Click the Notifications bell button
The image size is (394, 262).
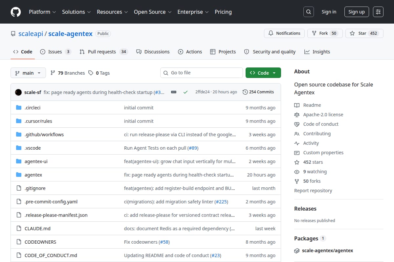click(x=284, y=33)
